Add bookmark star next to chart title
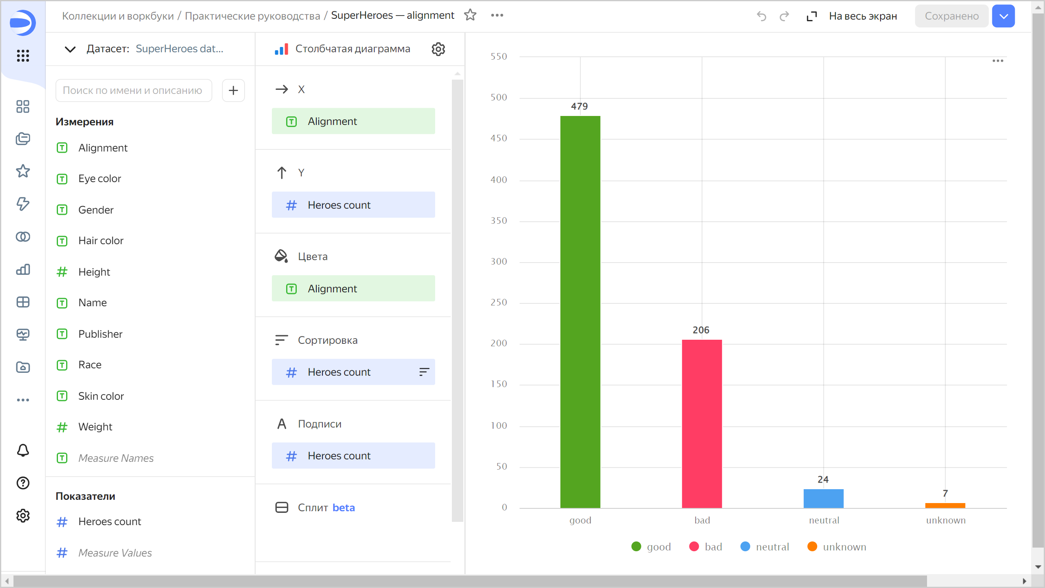 [x=470, y=15]
